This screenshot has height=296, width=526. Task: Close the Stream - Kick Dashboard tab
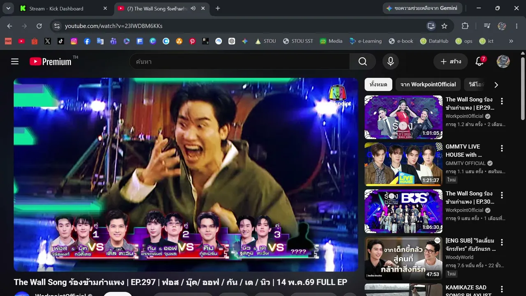pos(105,8)
